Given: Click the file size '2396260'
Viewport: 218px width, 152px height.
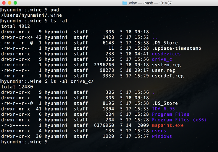Looking at the screenshot, I should pyautogui.click(x=104, y=65).
